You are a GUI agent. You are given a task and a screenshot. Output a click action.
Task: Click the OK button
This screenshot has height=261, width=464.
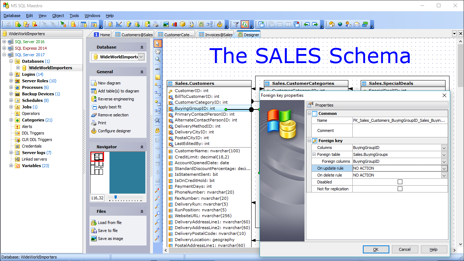[376, 249]
